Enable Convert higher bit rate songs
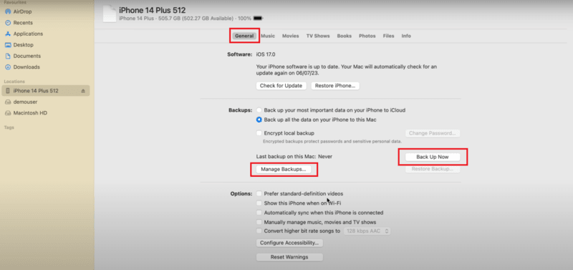The width and height of the screenshot is (573, 270). tap(259, 231)
